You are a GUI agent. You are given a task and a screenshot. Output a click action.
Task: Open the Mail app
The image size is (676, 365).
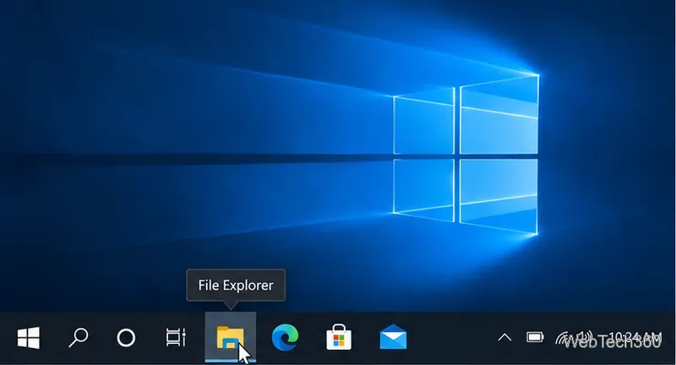(393, 337)
